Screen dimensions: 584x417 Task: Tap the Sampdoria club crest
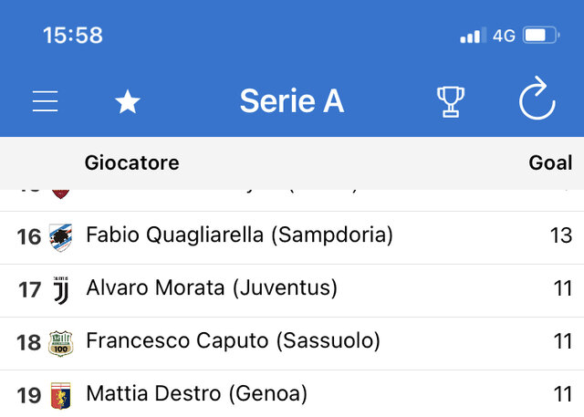[61, 237]
